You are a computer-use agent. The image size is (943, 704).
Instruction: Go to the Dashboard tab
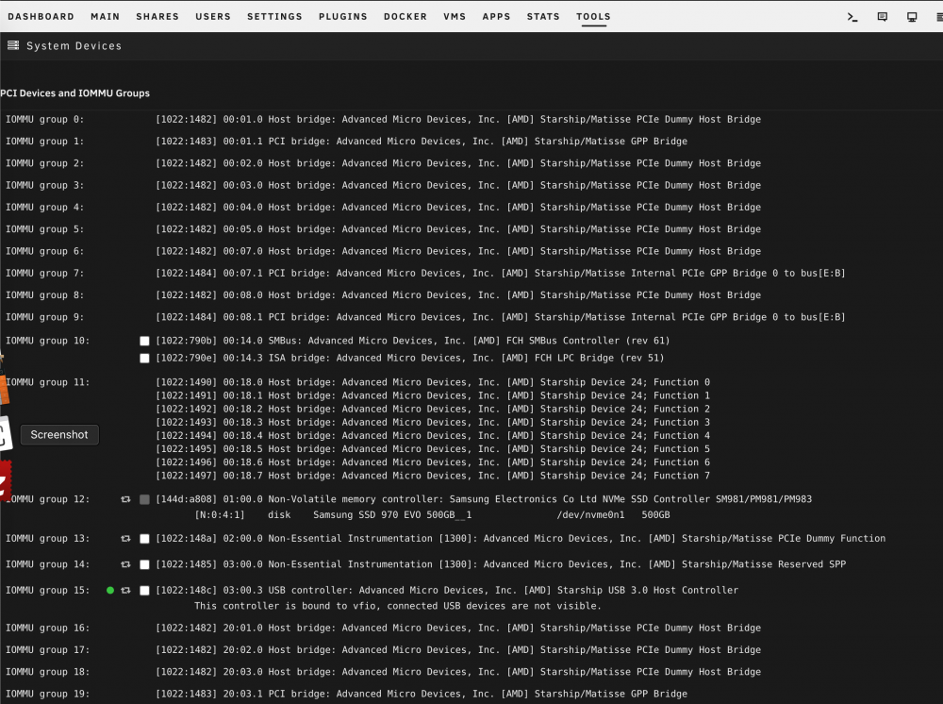pos(41,17)
